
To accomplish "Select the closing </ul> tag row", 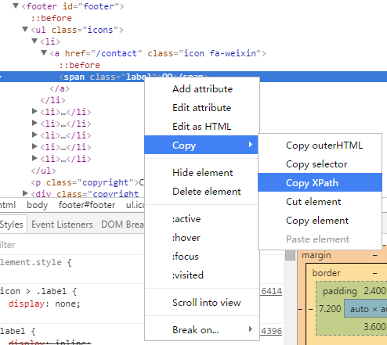I will click(x=43, y=171).
